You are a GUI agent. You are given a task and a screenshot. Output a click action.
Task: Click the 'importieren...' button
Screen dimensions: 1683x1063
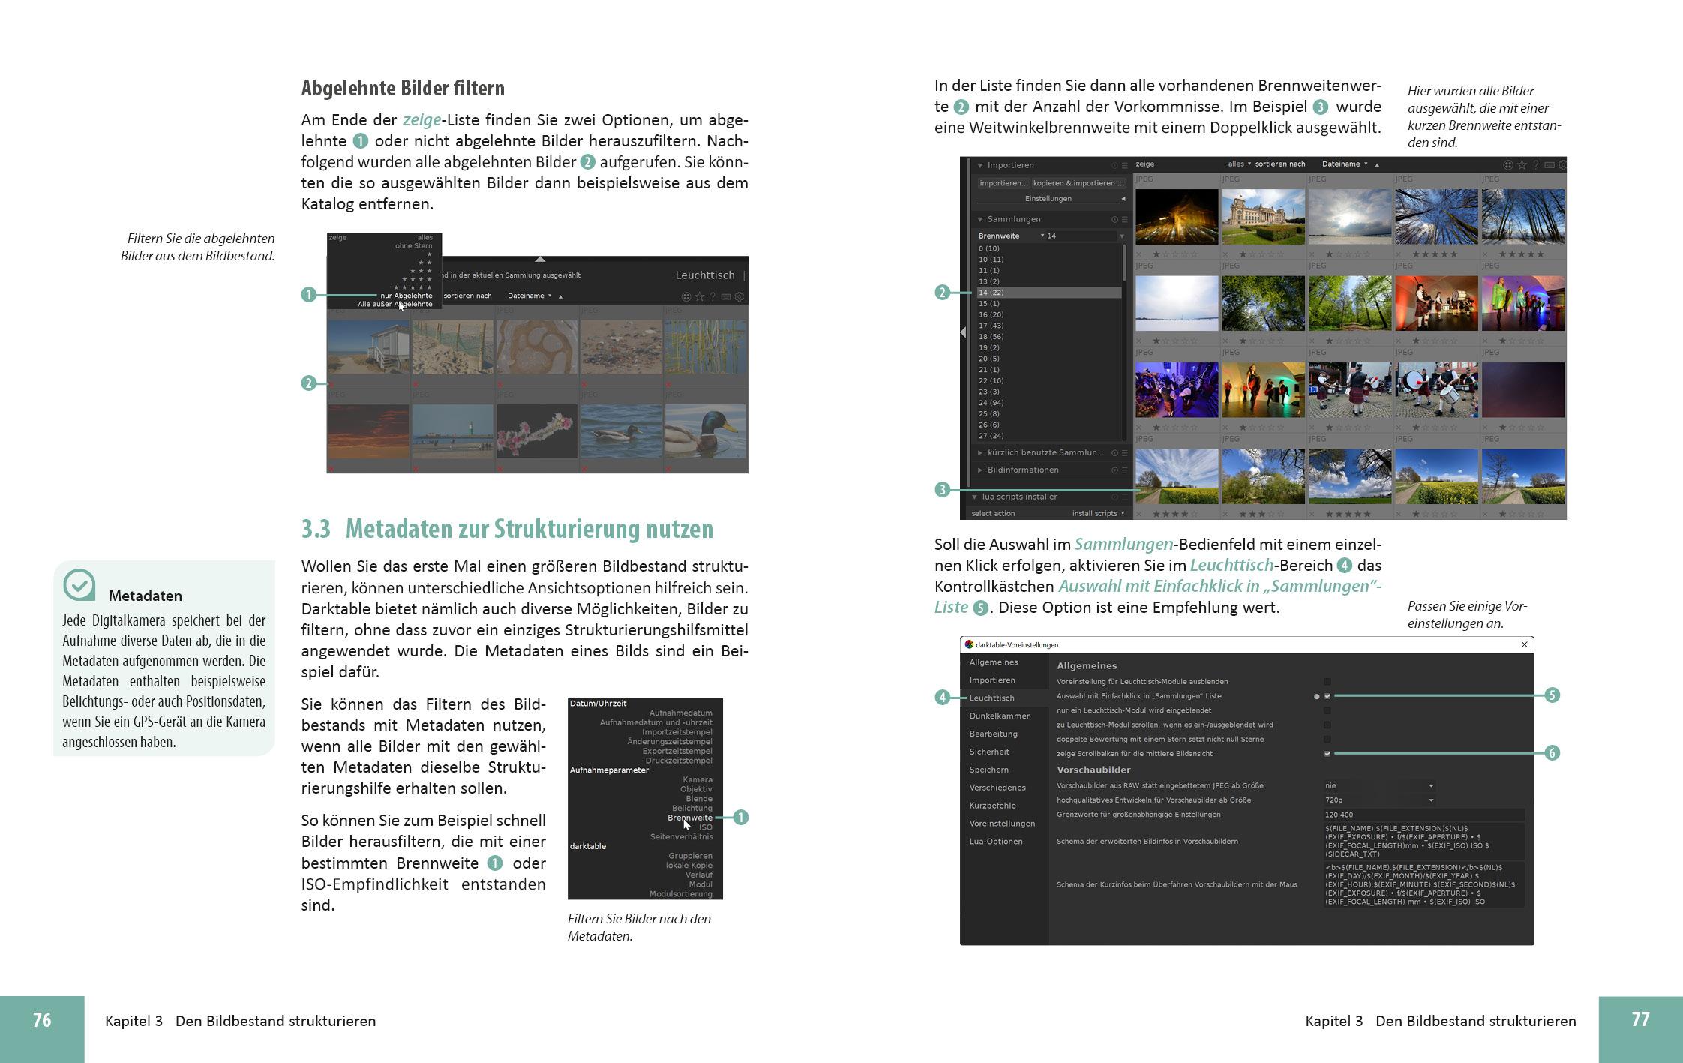1003,183
